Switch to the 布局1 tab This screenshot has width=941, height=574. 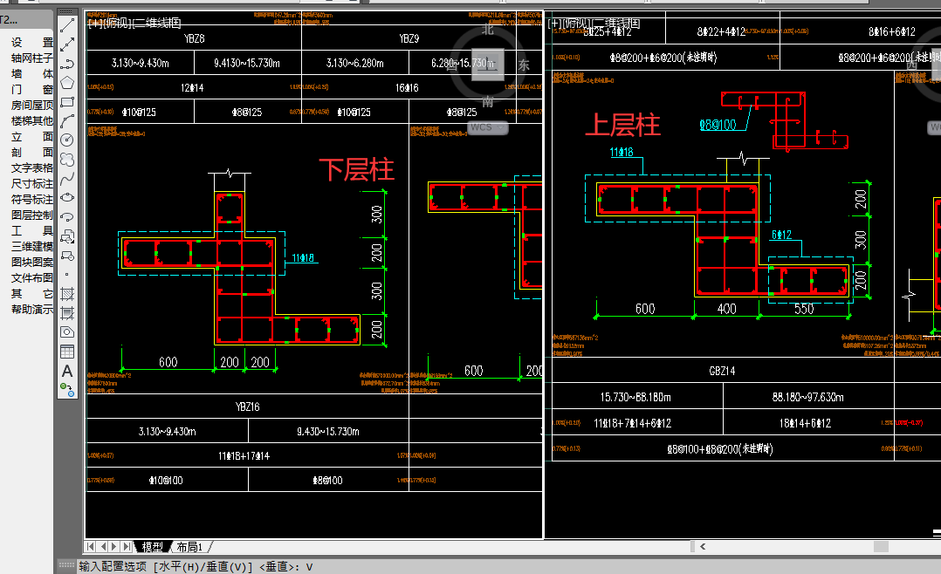click(189, 546)
